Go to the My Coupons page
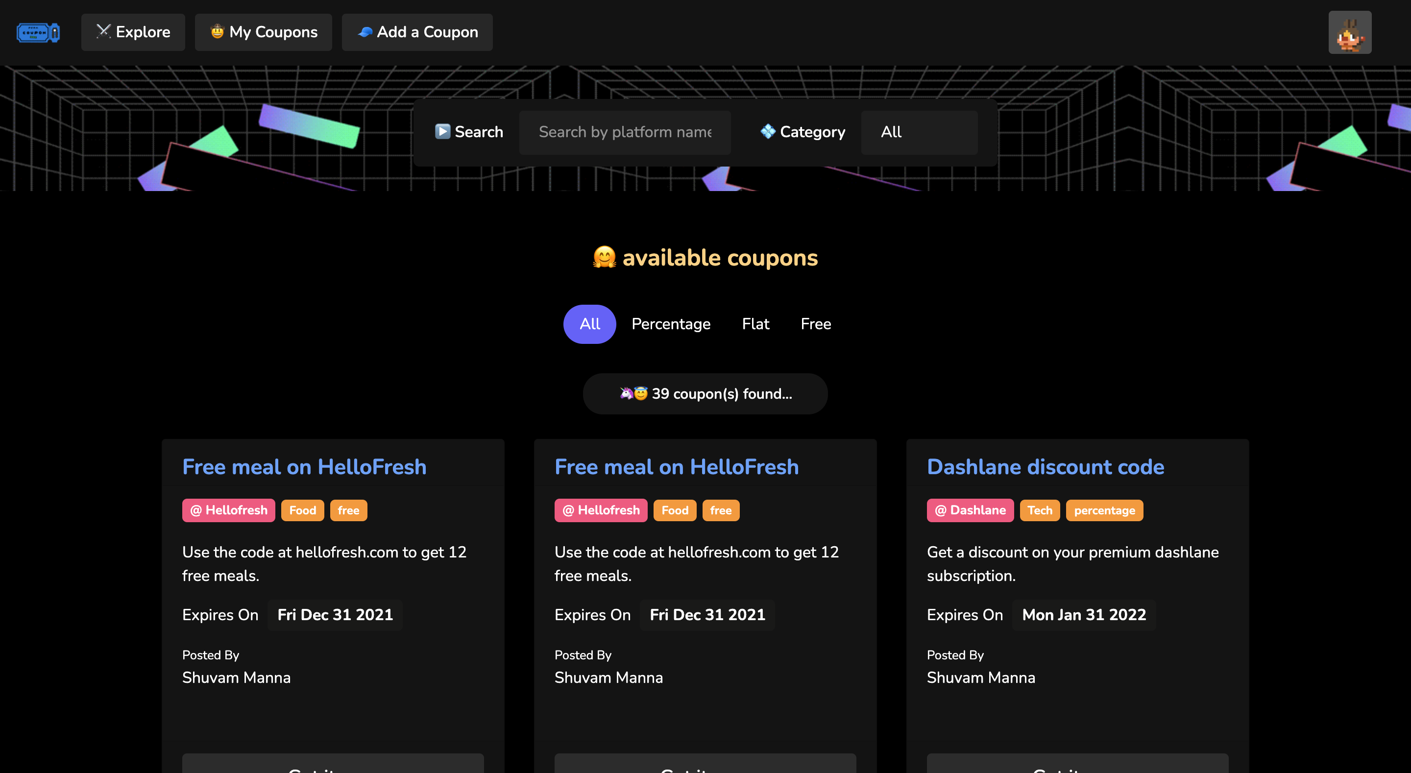Viewport: 1411px width, 773px height. coord(264,32)
